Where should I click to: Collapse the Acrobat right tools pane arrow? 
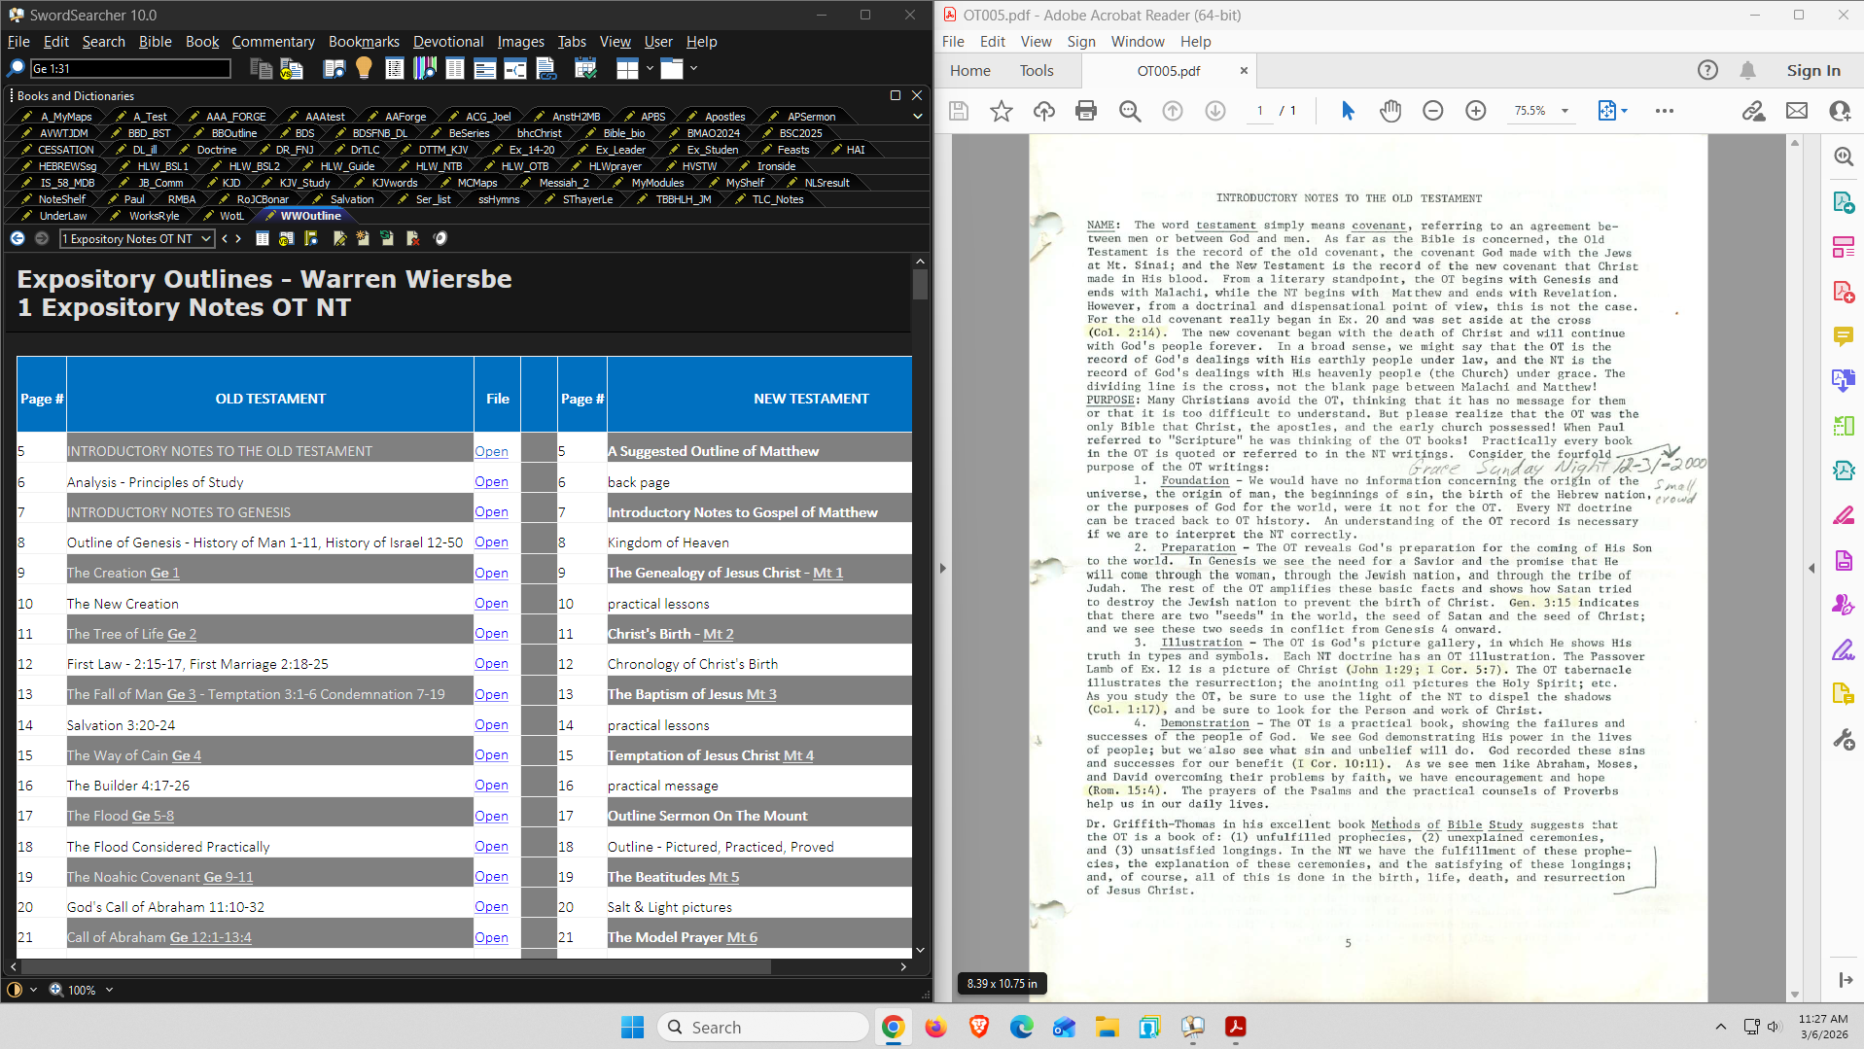click(x=1811, y=568)
